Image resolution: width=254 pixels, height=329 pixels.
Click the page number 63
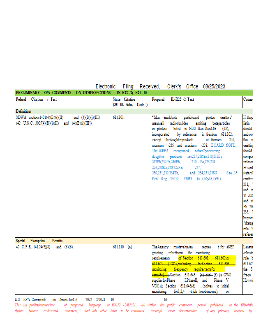pos(166,300)
